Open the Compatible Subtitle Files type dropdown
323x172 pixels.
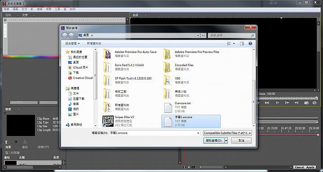227,133
